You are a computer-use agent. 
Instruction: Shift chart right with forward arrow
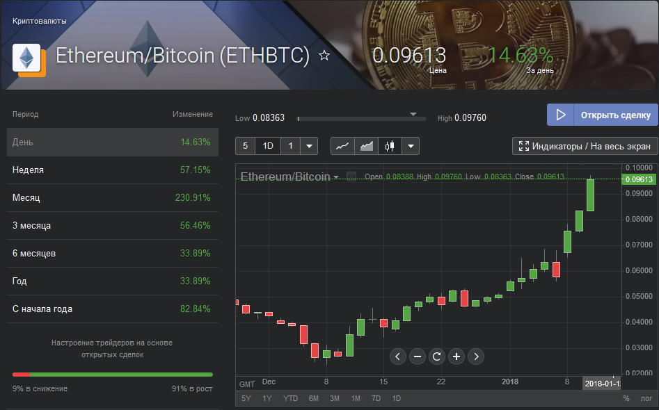[x=476, y=356]
